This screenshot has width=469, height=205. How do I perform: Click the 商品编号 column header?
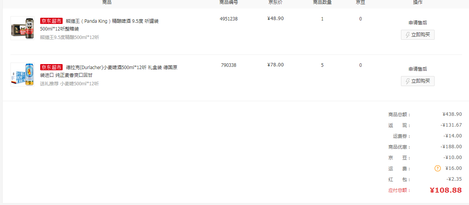point(229,2)
